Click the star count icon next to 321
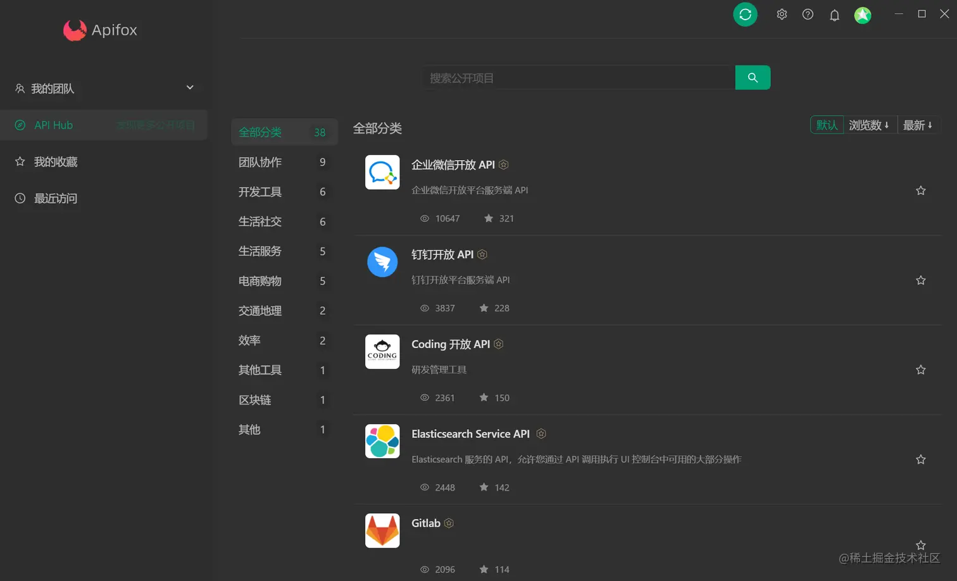Screen dimensions: 957x581 tap(489, 218)
